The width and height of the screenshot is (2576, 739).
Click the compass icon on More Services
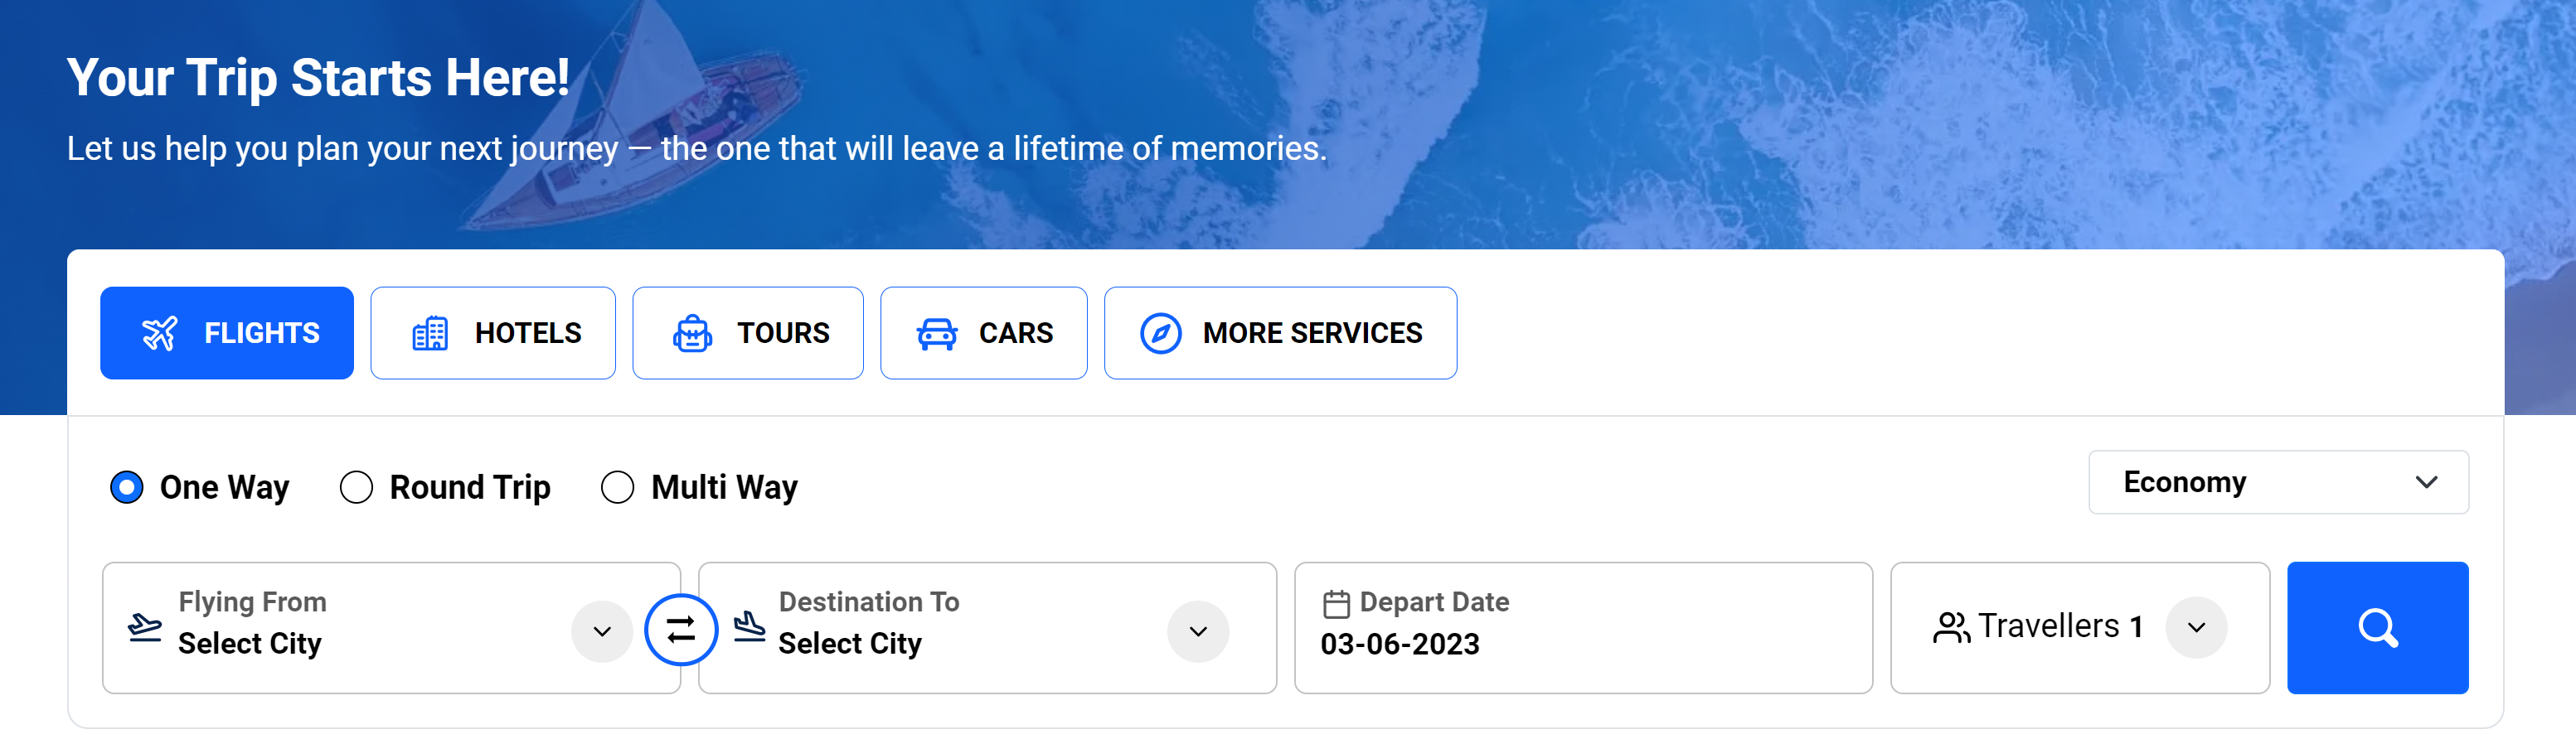tap(1160, 334)
